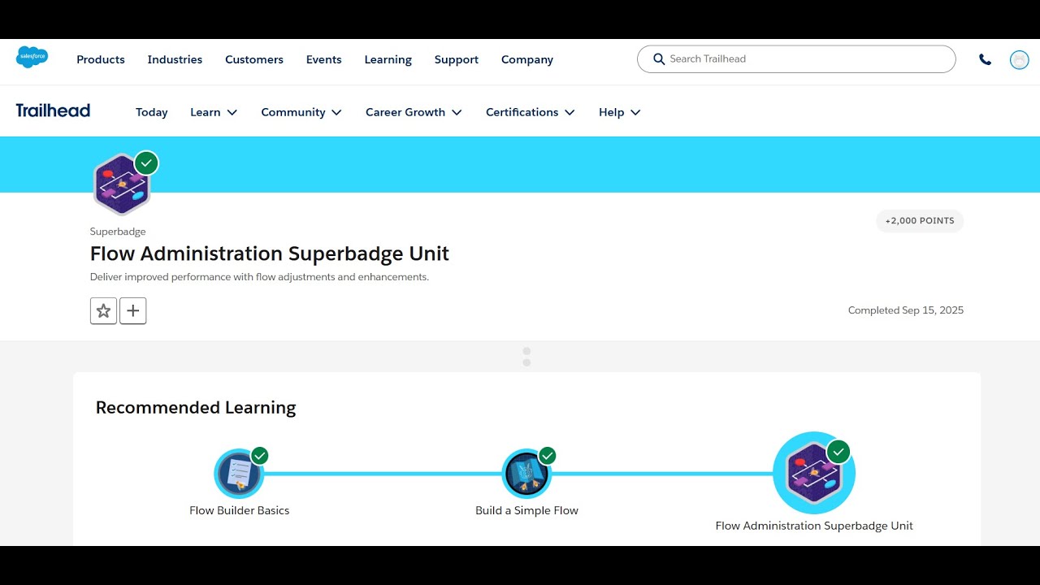This screenshot has width=1040, height=585.
Task: Click the Build a Simple Flow link text
Action: coord(526,510)
